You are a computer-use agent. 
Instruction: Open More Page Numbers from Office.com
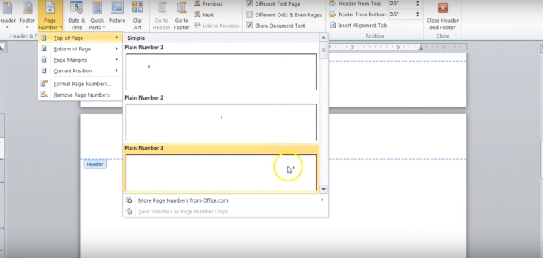225,200
